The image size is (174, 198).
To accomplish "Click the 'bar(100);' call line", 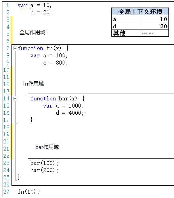I will click(44, 163).
